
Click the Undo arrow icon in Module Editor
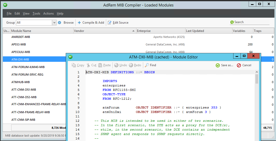tap(116, 65)
